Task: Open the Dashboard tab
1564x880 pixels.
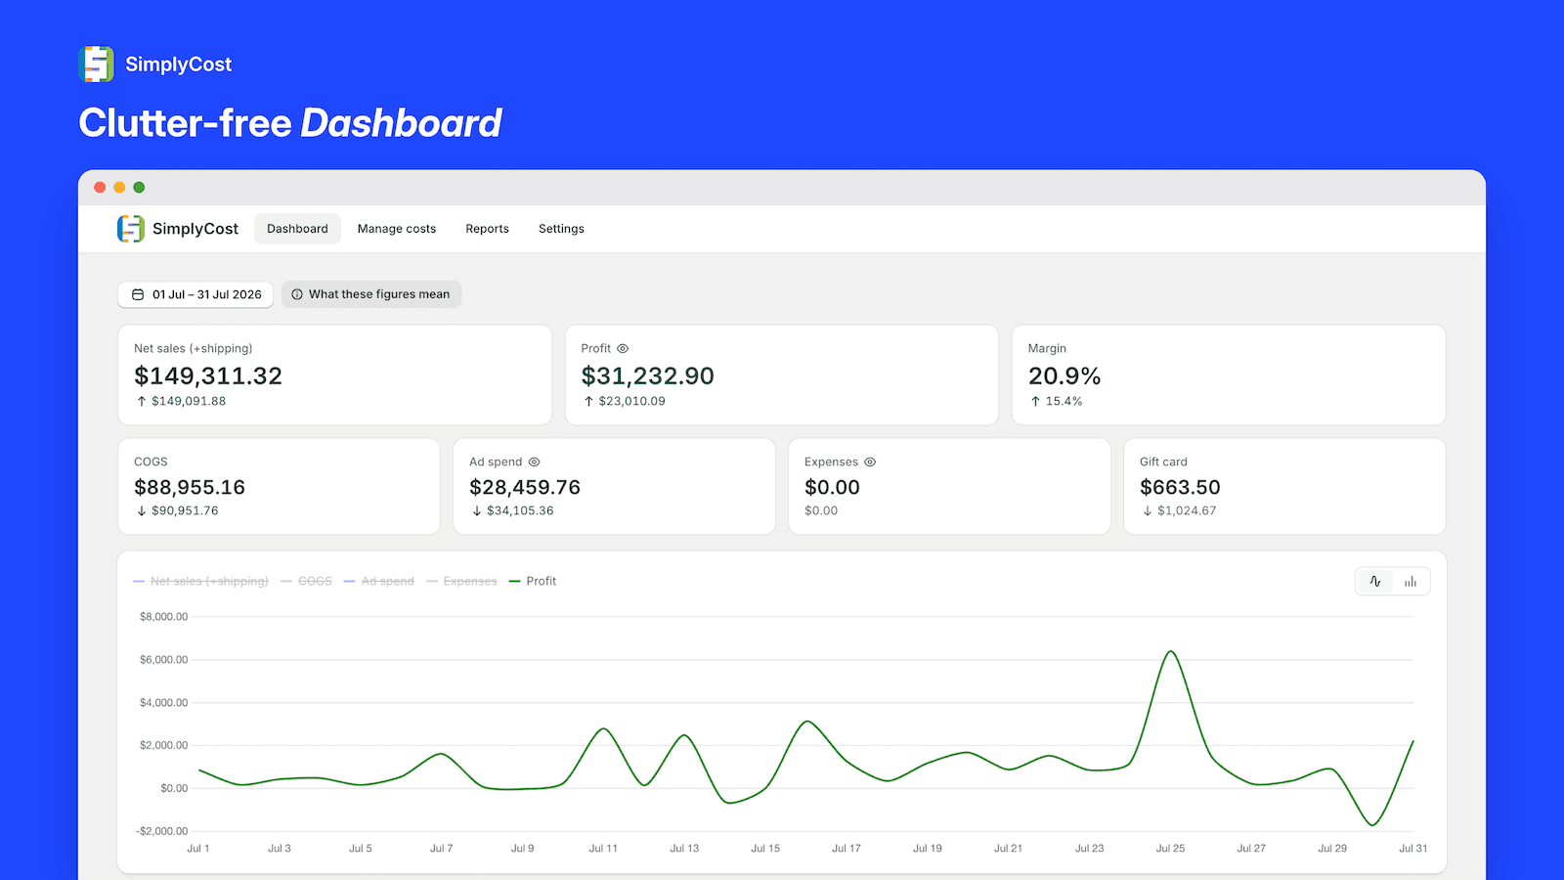Action: coord(297,229)
